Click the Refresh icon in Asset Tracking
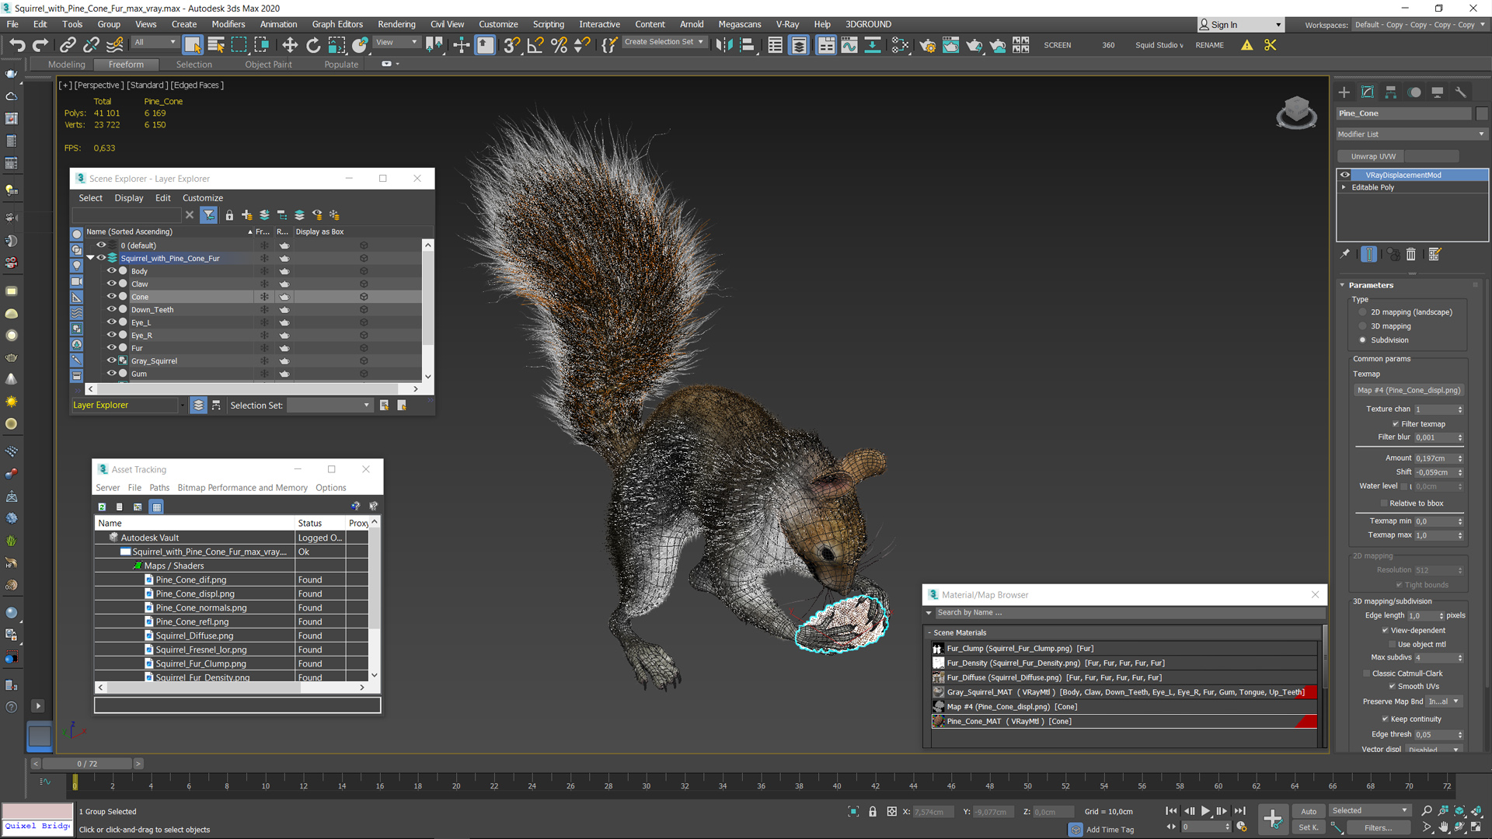Image resolution: width=1492 pixels, height=839 pixels. coord(102,507)
